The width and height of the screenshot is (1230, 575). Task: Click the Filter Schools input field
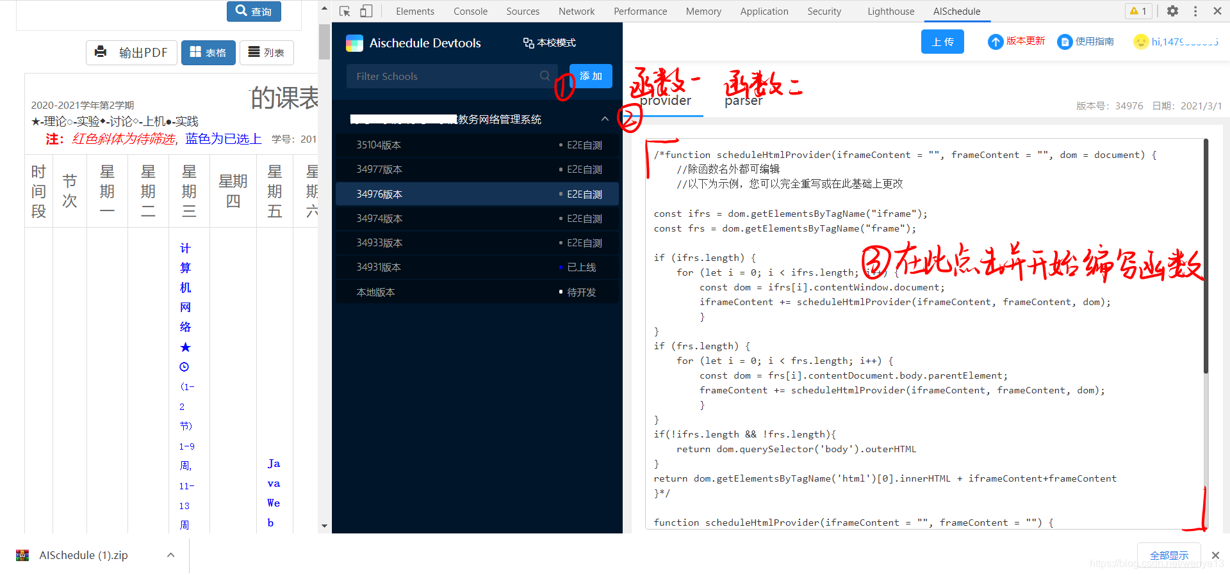[451, 76]
